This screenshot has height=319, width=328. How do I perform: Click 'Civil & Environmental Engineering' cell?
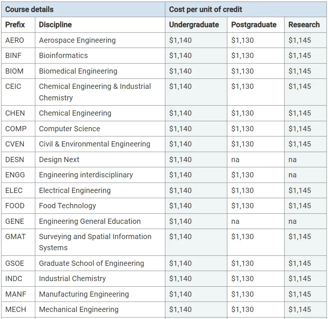pos(94,144)
